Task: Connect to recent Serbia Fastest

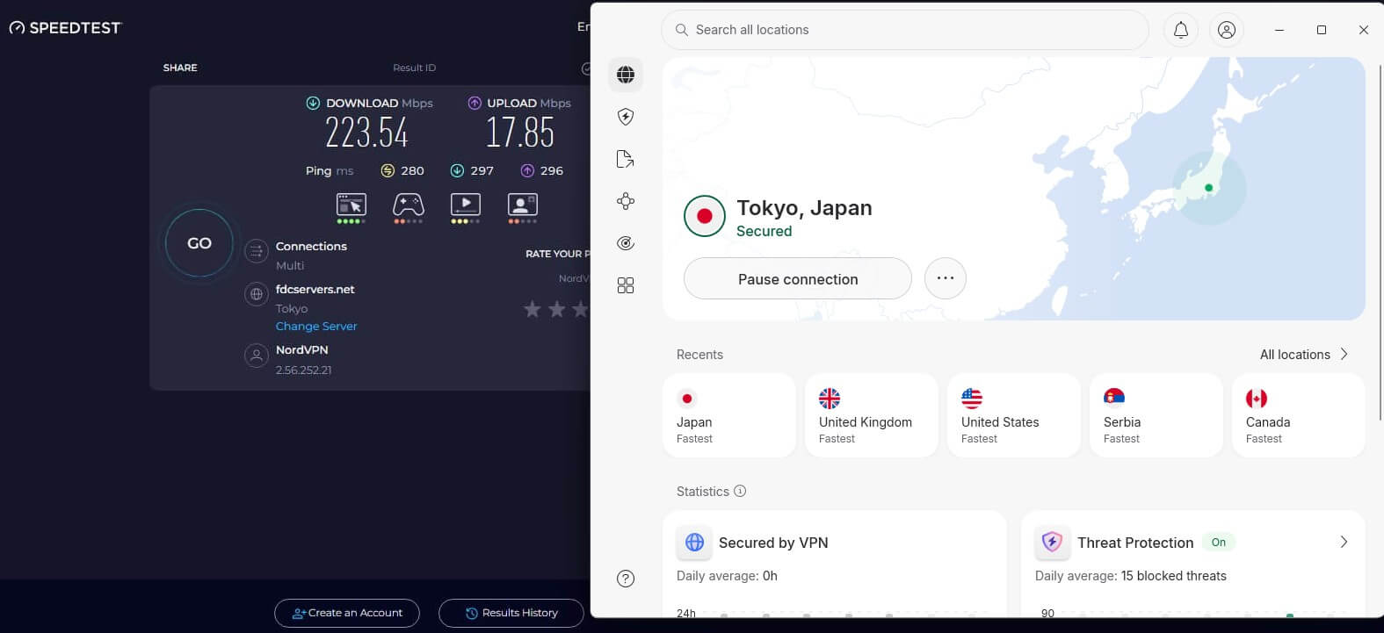Action: tap(1156, 415)
